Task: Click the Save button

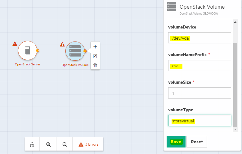Action: click(176, 142)
